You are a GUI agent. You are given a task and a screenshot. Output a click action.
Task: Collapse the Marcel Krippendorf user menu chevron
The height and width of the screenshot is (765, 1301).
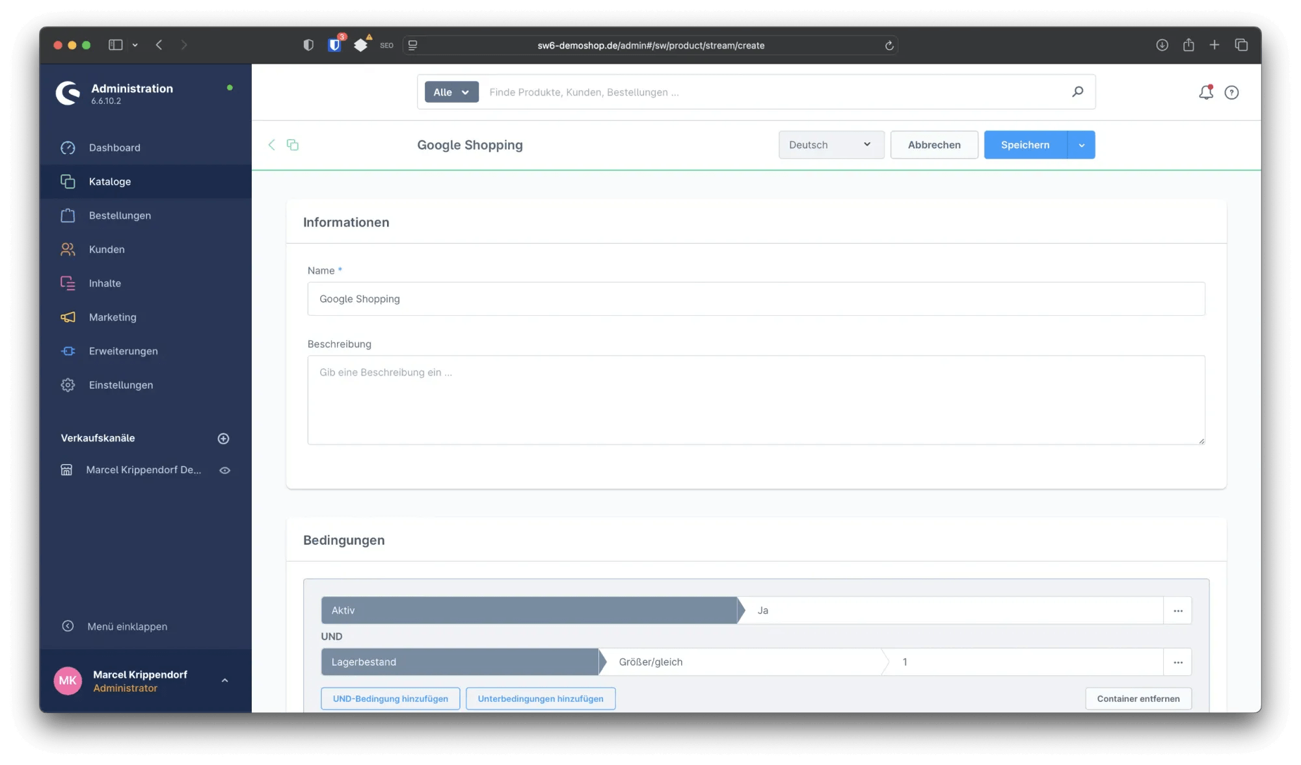tap(224, 681)
